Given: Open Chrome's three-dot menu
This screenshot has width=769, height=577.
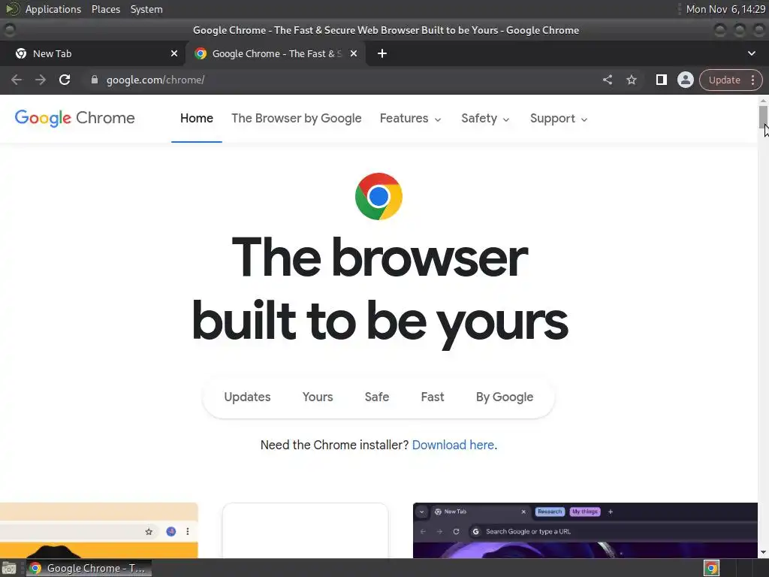Looking at the screenshot, I should click(x=752, y=80).
